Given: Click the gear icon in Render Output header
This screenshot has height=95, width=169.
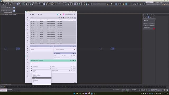Looking at the screenshot, I should point(75,61).
